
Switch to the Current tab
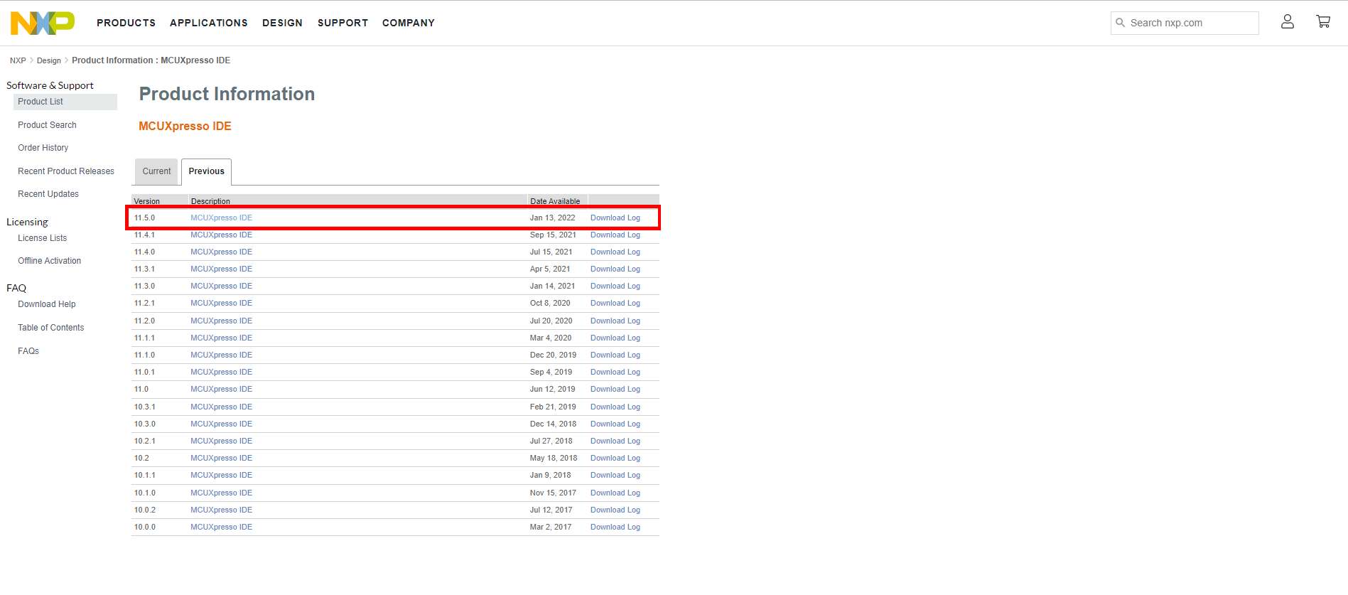[156, 171]
